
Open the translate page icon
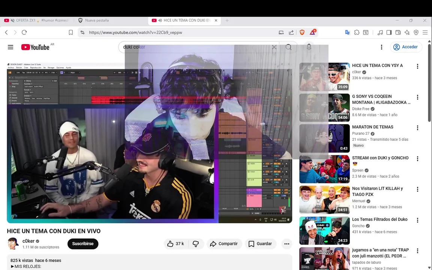[347, 33]
